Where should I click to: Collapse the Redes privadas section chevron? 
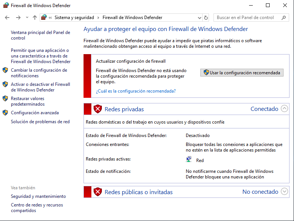pyautogui.click(x=284, y=108)
